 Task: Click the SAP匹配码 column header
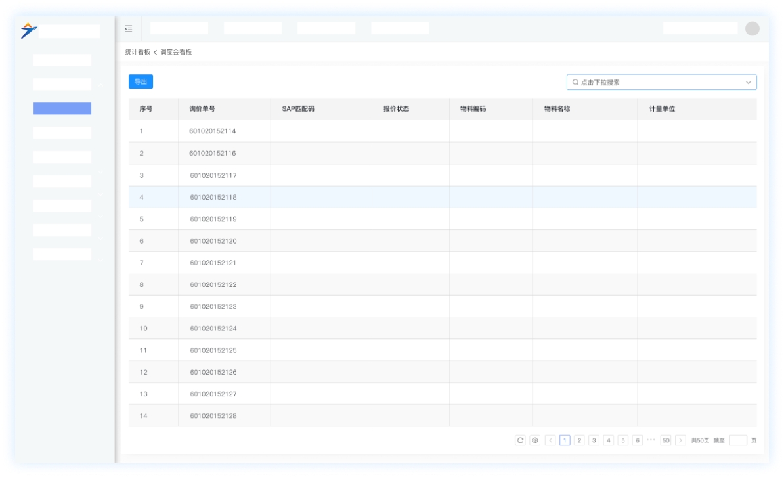click(298, 109)
